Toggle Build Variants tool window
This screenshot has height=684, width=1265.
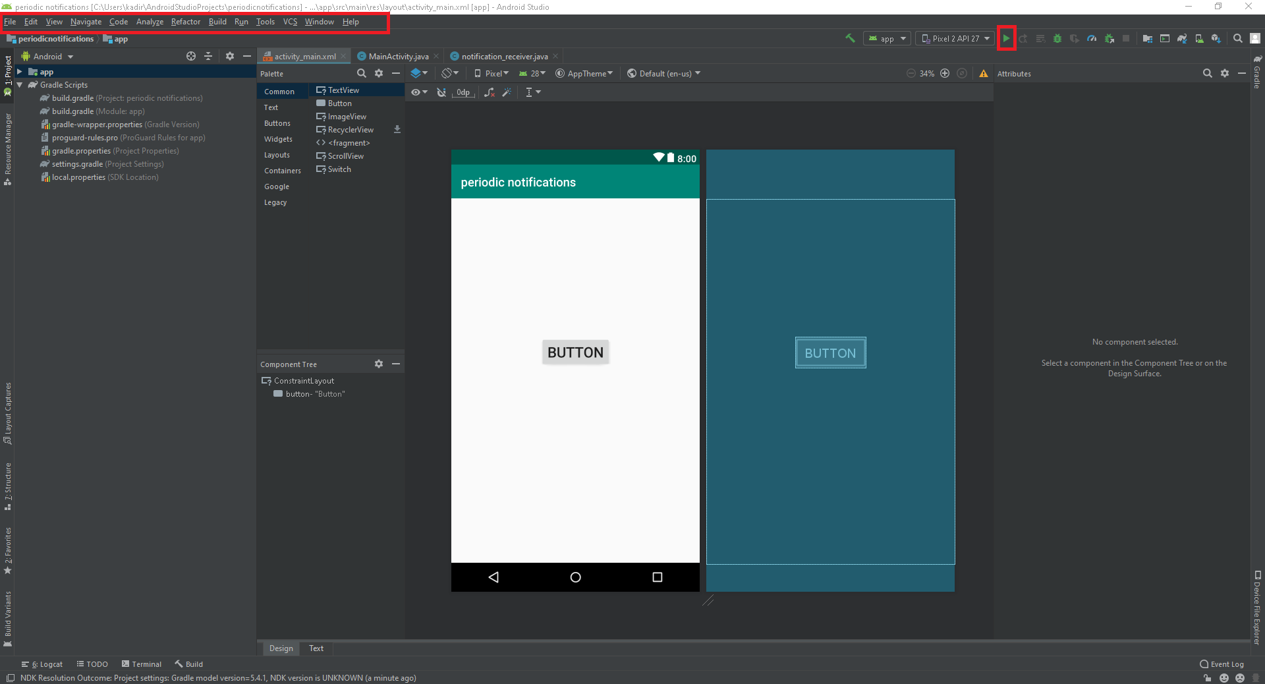click(8, 619)
